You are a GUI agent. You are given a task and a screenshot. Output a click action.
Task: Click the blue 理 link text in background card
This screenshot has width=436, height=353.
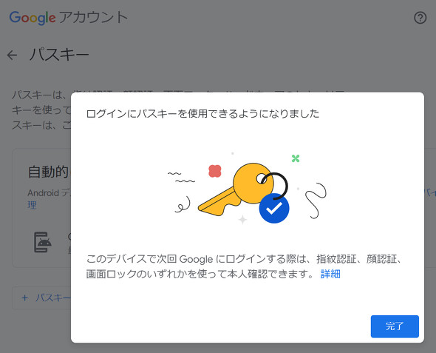tap(32, 205)
